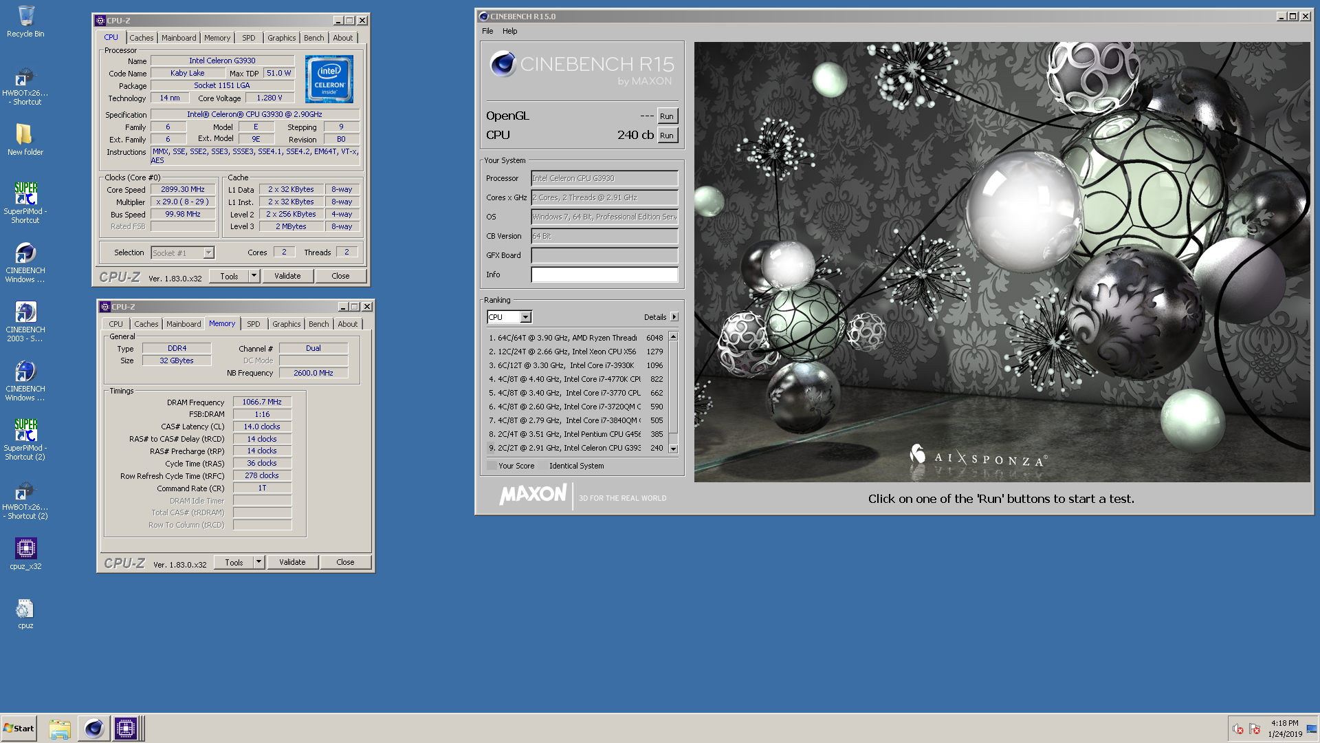The width and height of the screenshot is (1320, 743).
Task: Open Windows Explorer from the taskbar
Action: 60,729
